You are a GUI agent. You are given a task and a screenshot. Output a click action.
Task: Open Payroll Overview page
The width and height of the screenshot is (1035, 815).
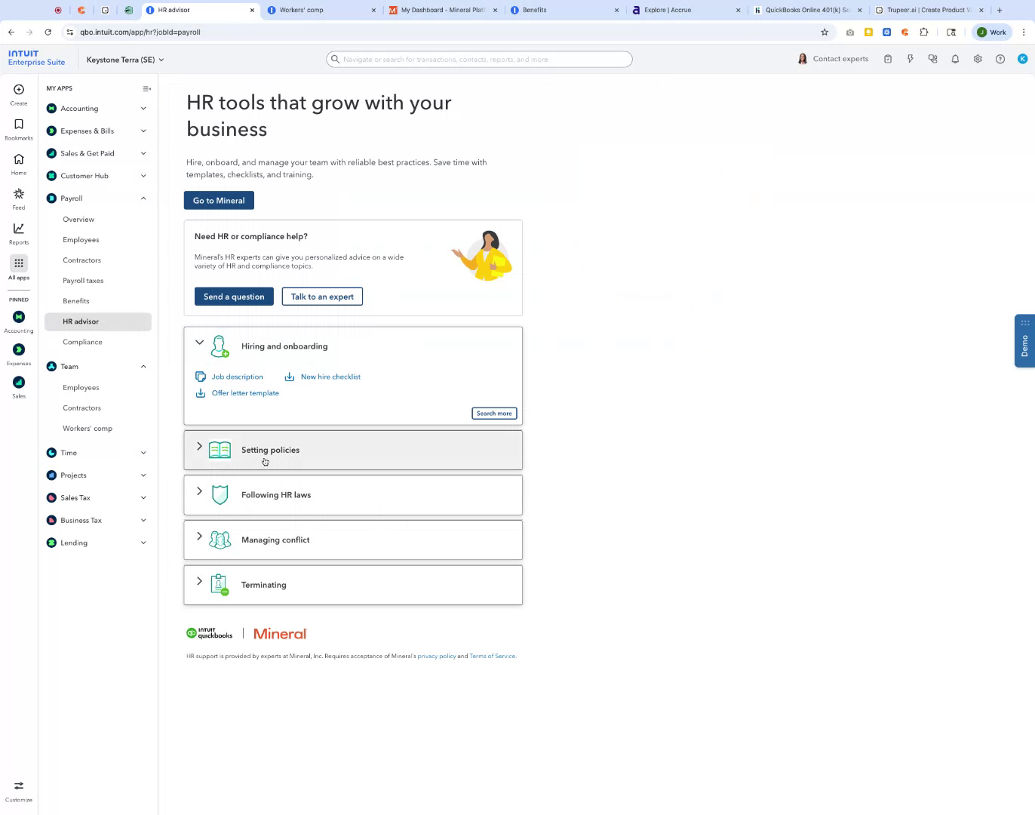pyautogui.click(x=78, y=220)
